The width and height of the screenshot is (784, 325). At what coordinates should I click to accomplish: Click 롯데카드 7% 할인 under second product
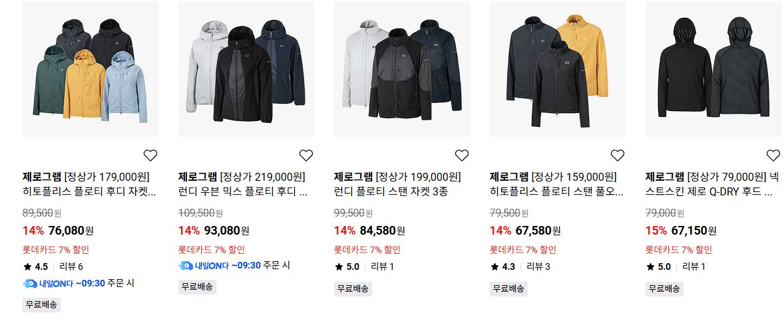(x=212, y=250)
